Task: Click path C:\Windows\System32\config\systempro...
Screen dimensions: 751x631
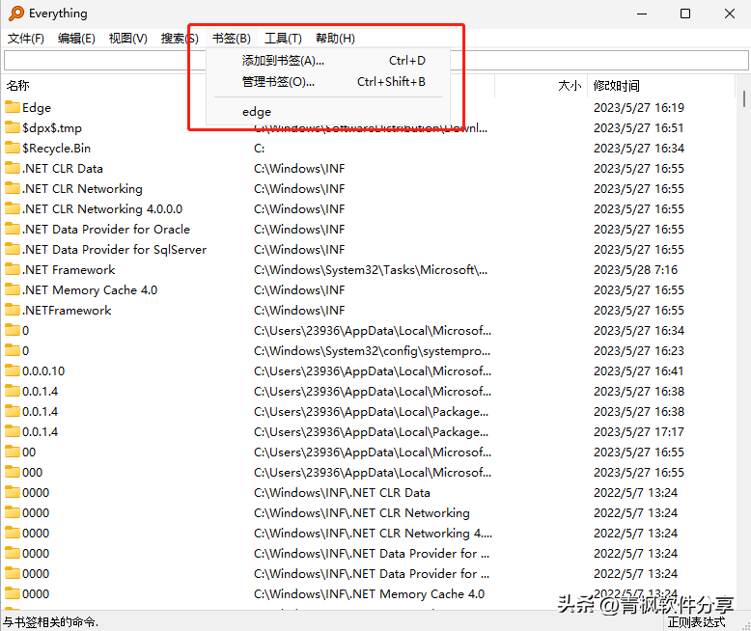Action: (x=373, y=351)
